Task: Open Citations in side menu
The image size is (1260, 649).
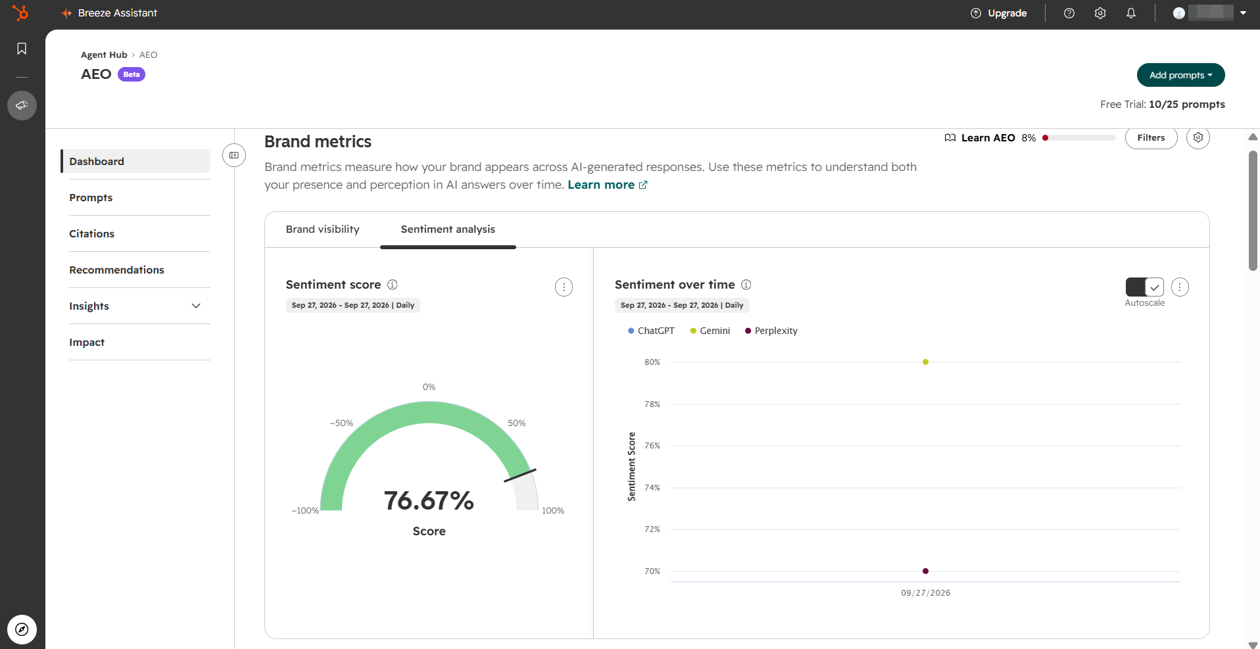Action: 91,233
